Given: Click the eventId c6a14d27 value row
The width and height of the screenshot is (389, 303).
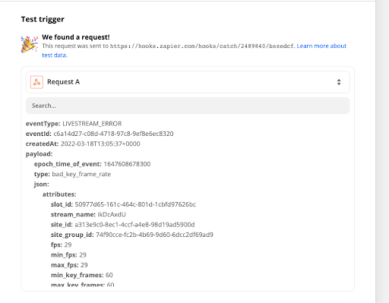Looking at the screenshot, I should pyautogui.click(x=100, y=134).
